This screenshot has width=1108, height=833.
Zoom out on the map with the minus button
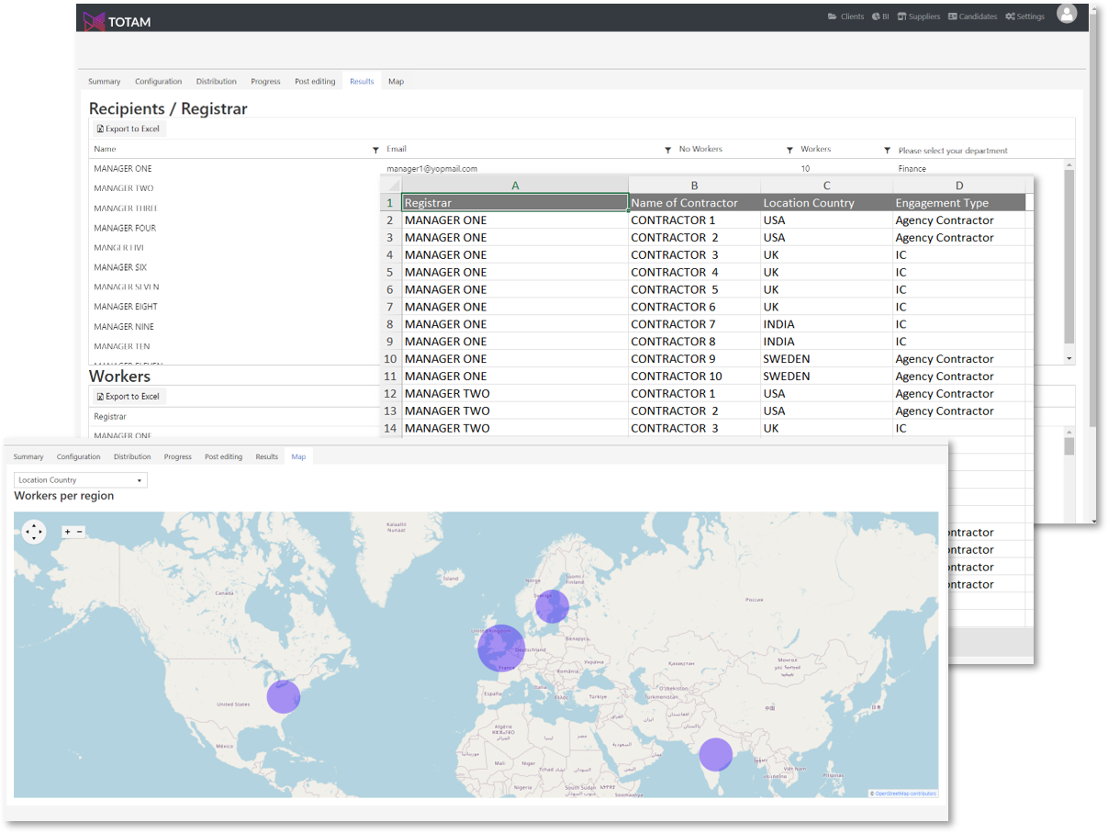(x=79, y=532)
